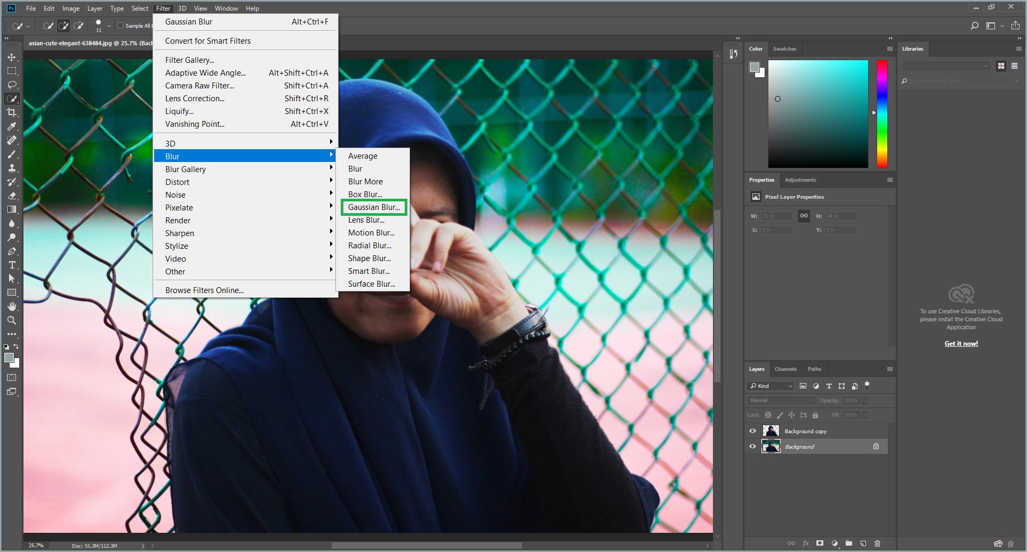Click the Get it now! link
Image resolution: width=1027 pixels, height=552 pixels.
(x=961, y=344)
